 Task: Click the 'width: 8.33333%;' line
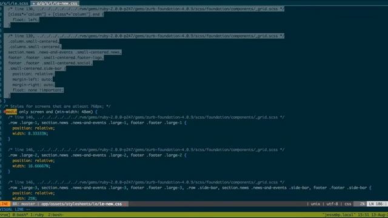(x=30, y=134)
